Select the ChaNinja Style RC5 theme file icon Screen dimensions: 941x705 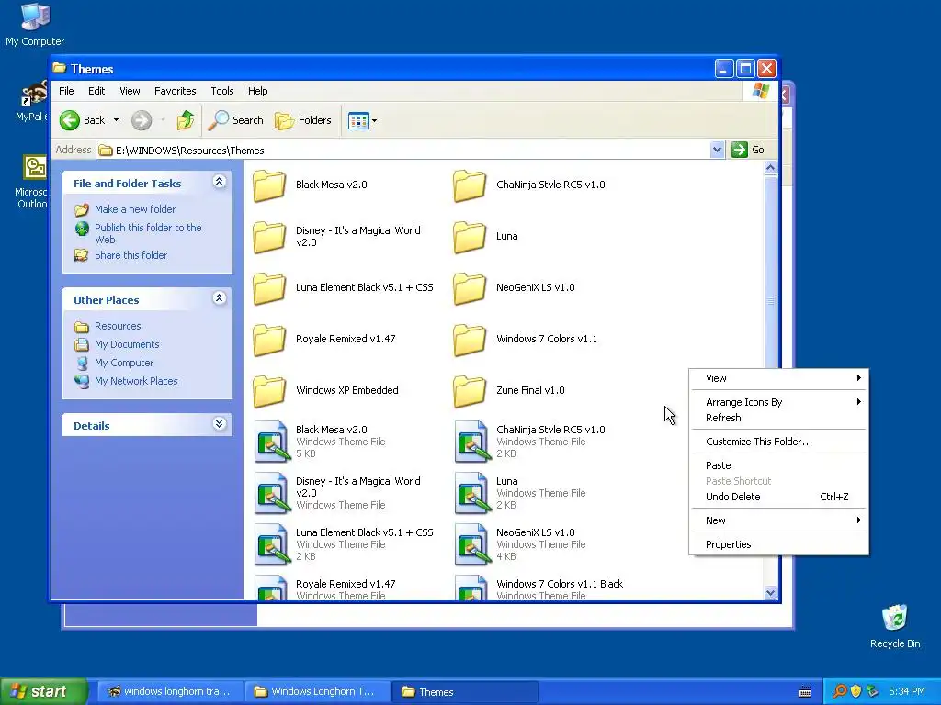coord(472,442)
